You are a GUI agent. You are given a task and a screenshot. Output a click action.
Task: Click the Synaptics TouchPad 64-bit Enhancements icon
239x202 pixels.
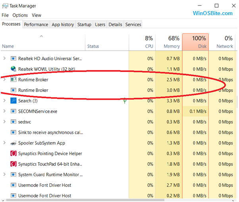(13, 164)
